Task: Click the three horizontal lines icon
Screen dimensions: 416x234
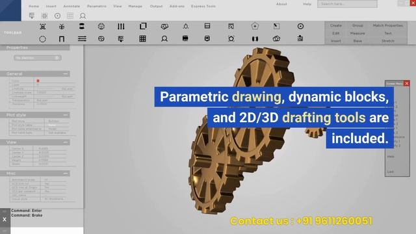Action: [82, 39]
